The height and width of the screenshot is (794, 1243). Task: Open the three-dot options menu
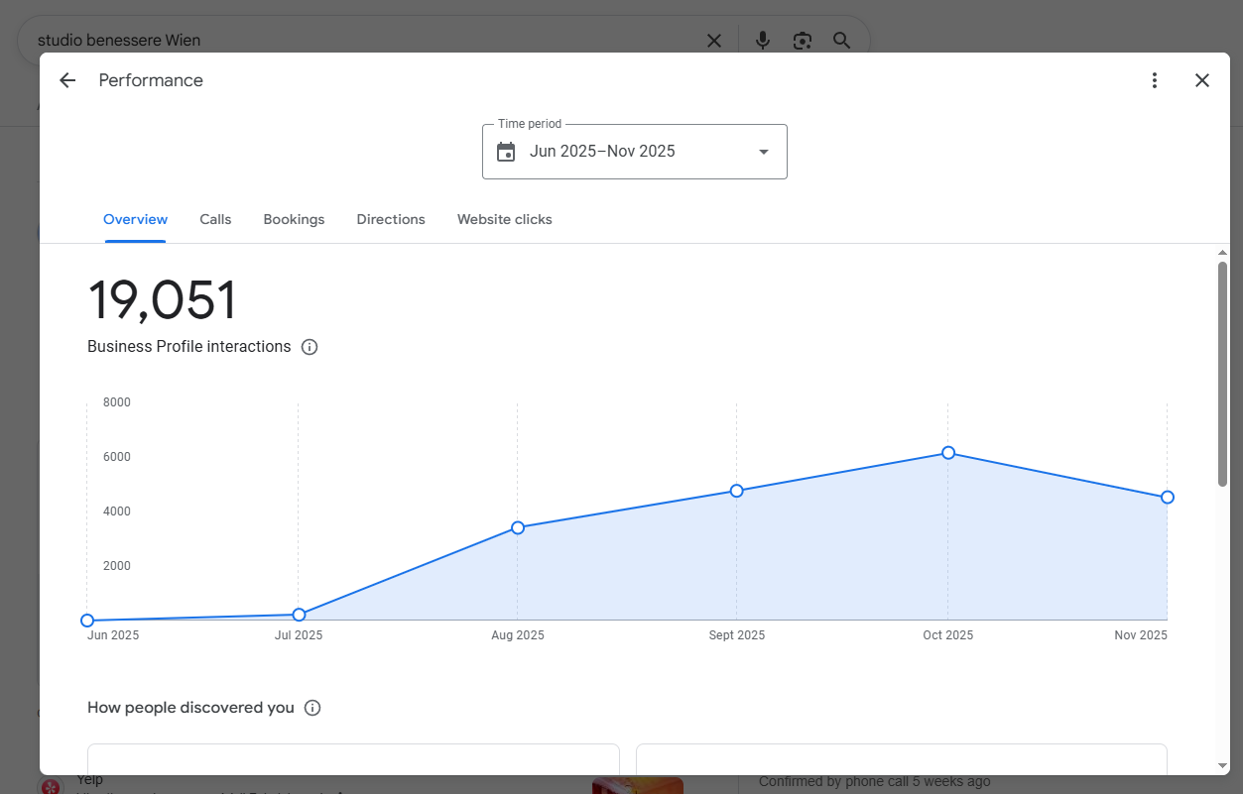pyautogui.click(x=1155, y=79)
